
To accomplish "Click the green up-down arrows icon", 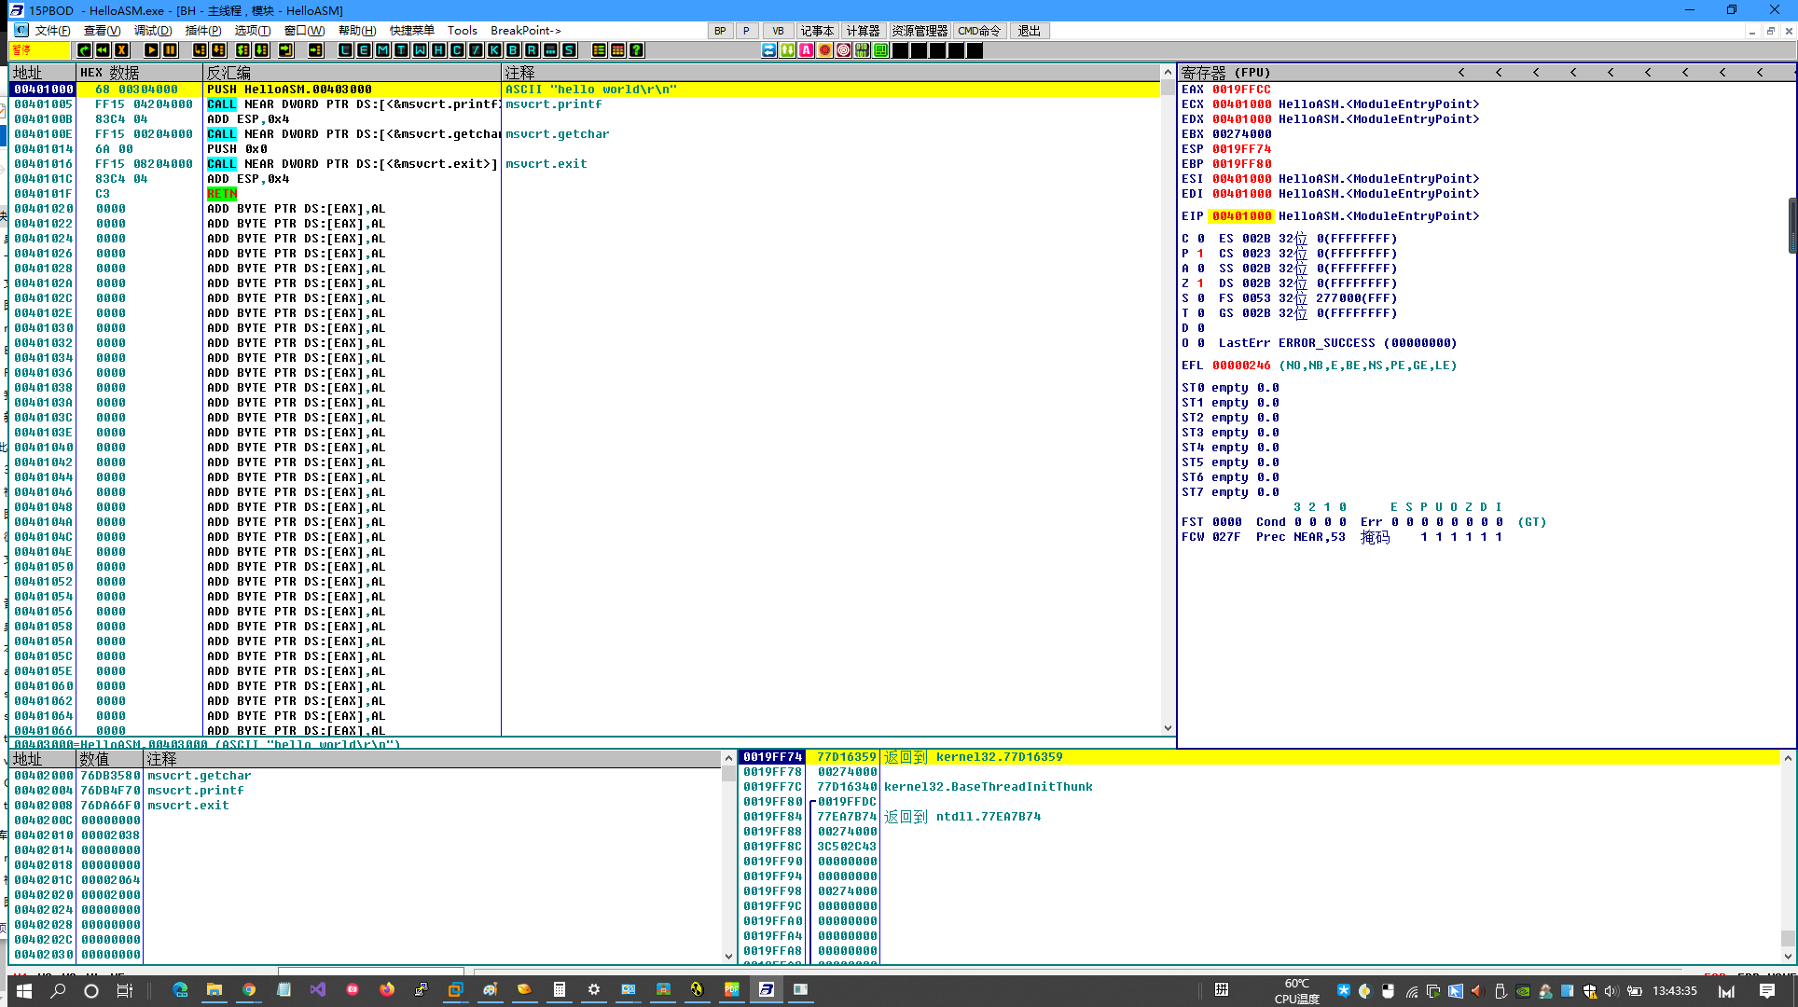I will point(788,50).
